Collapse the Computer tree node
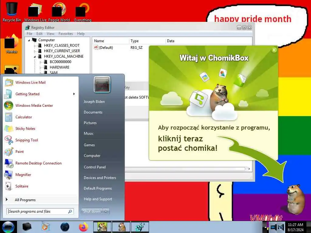 tap(29, 40)
